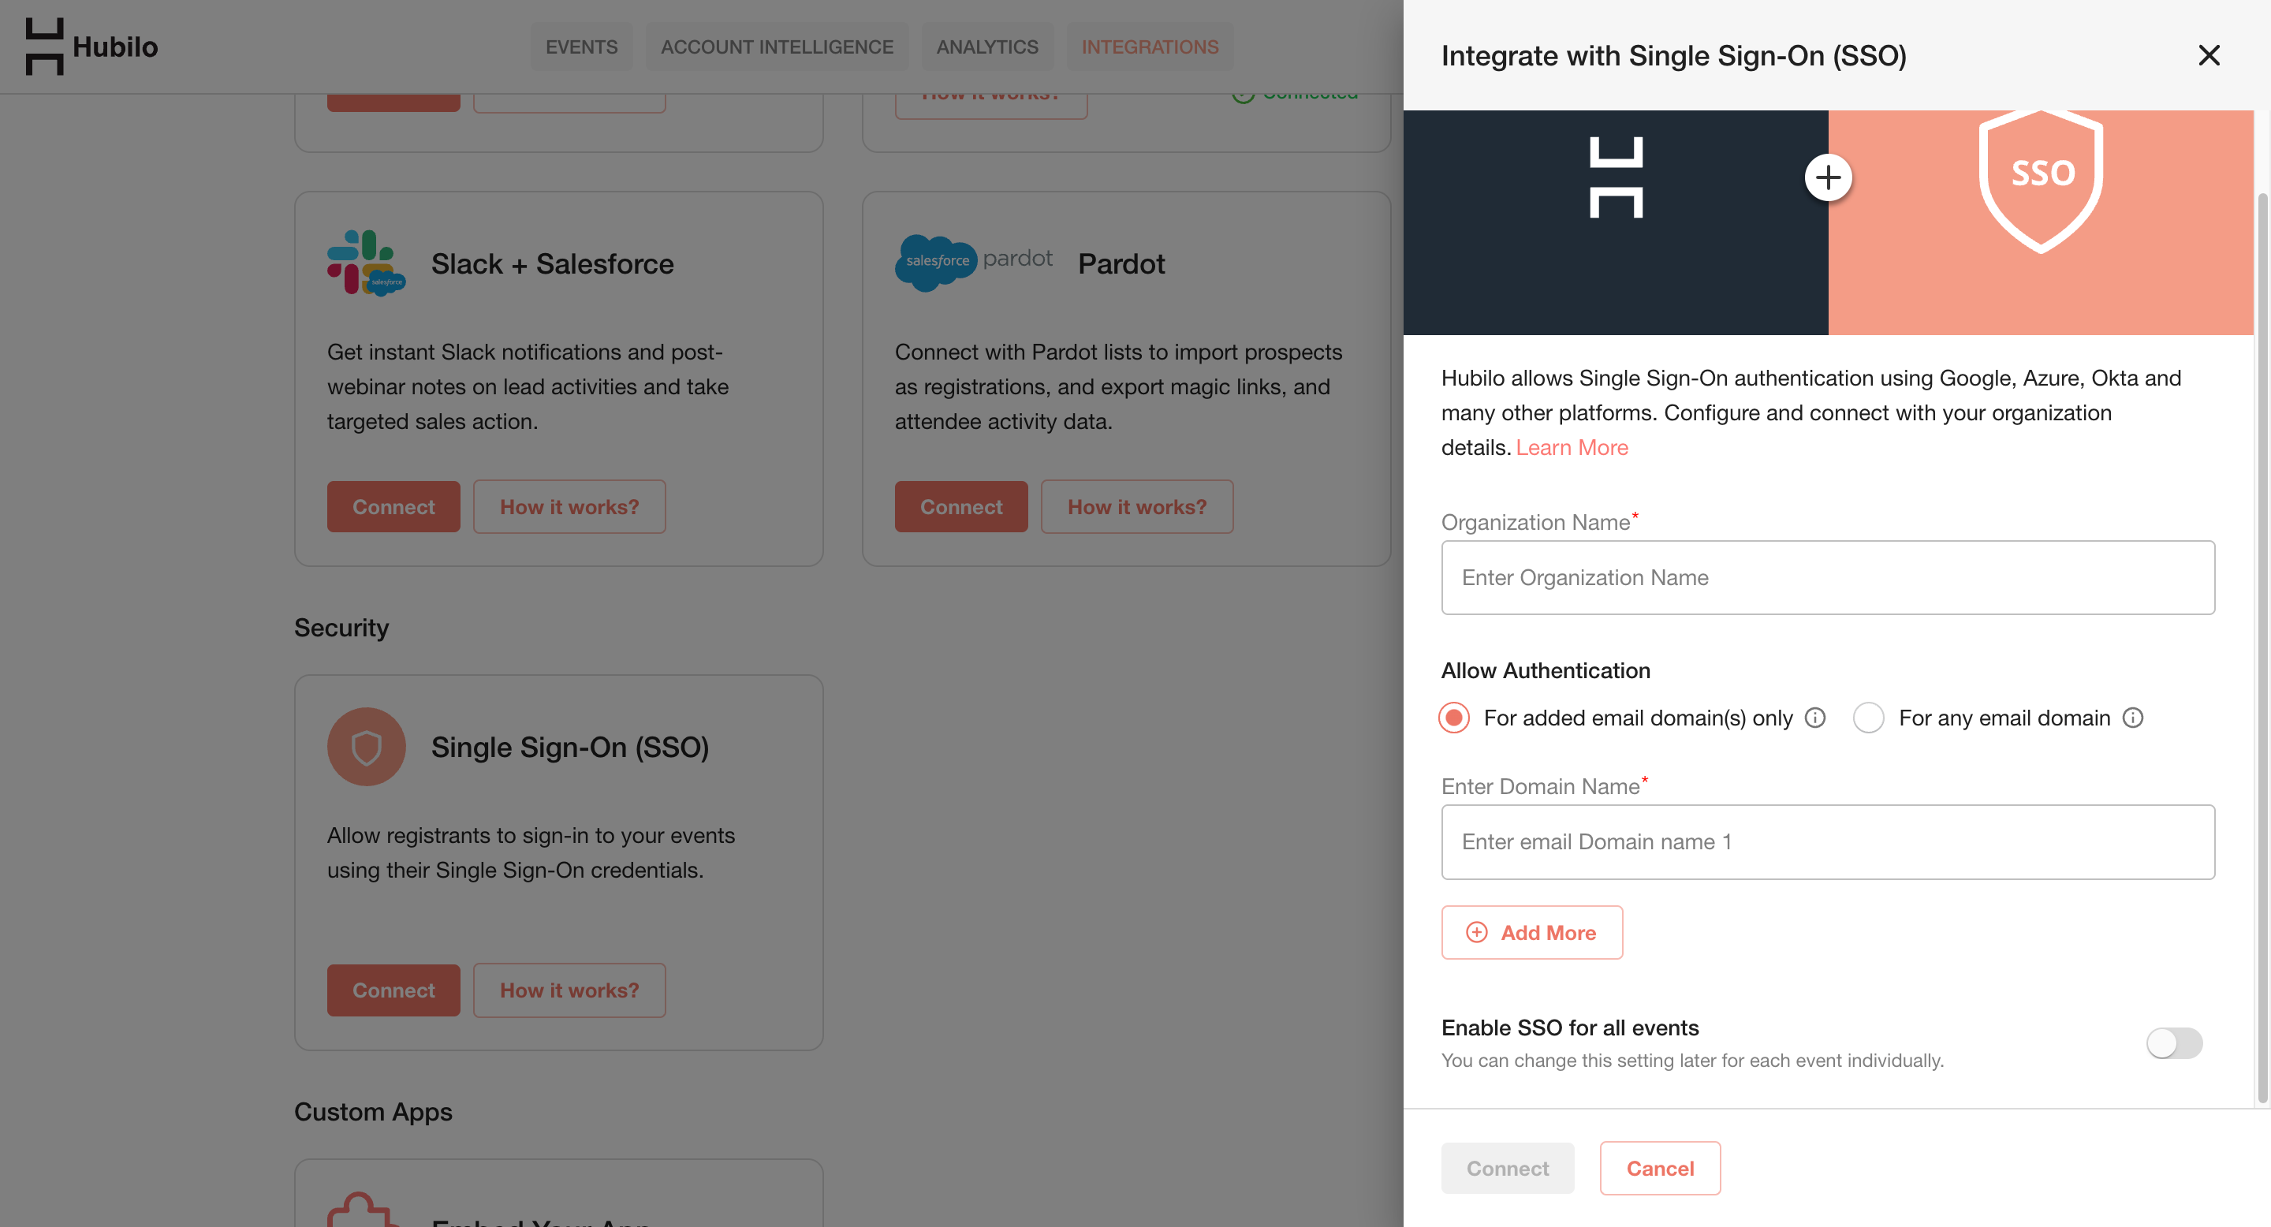The height and width of the screenshot is (1227, 2271).
Task: Open the Learn More link
Action: [1572, 448]
